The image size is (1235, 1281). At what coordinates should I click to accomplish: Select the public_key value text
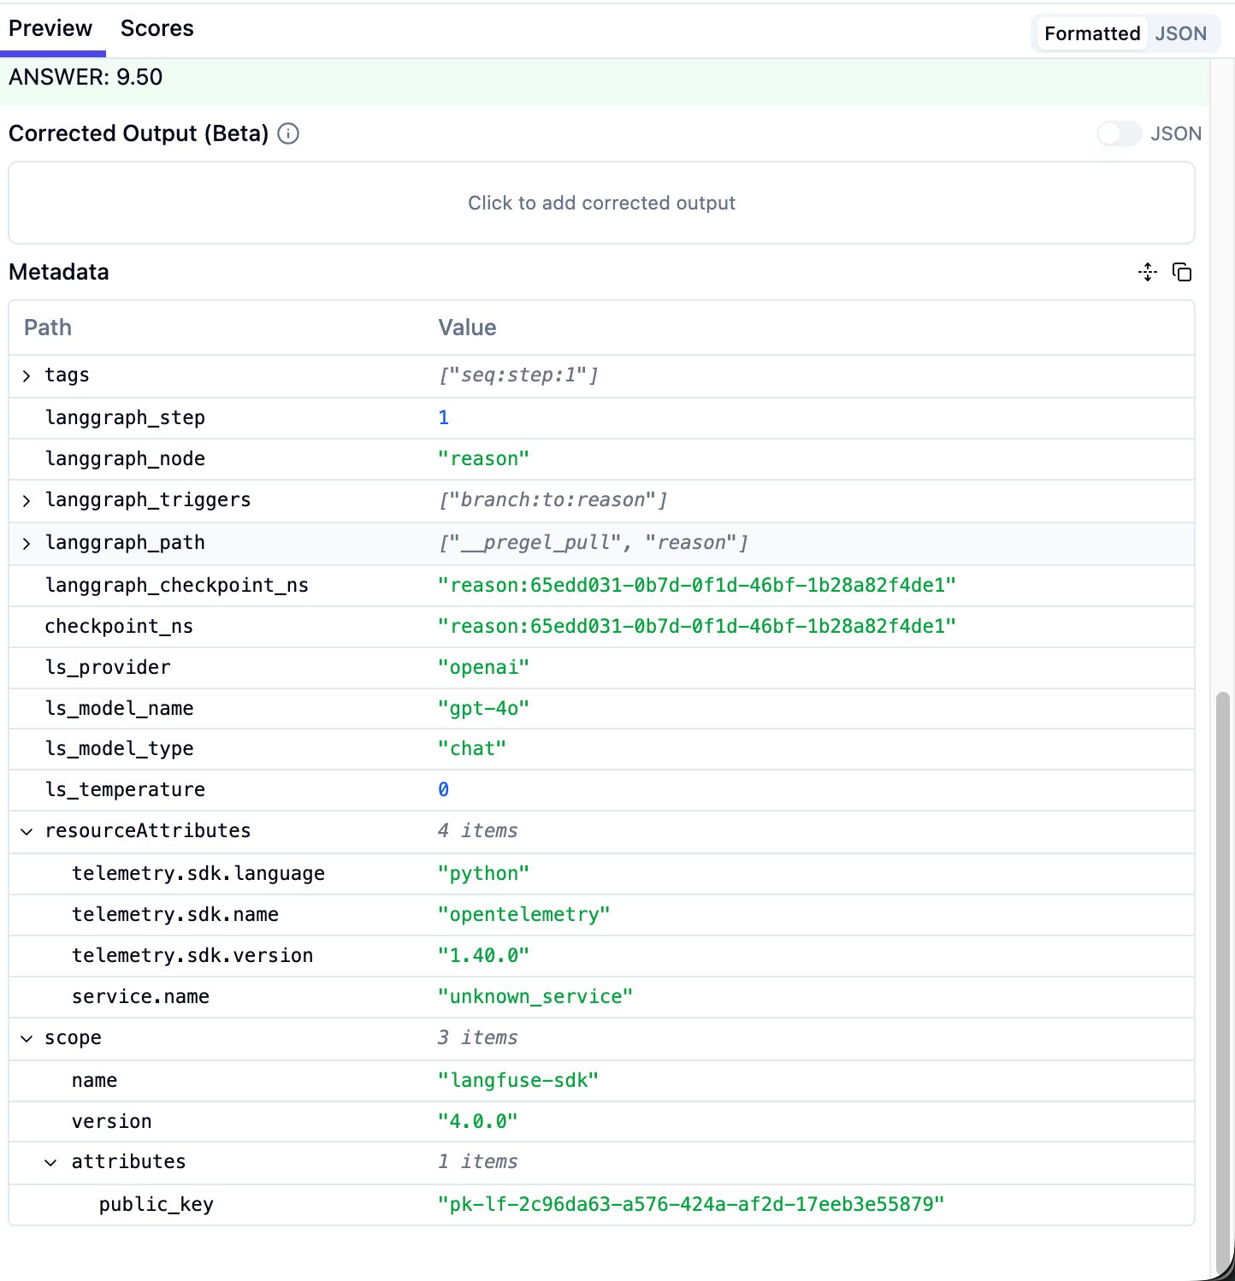pyautogui.click(x=691, y=1204)
